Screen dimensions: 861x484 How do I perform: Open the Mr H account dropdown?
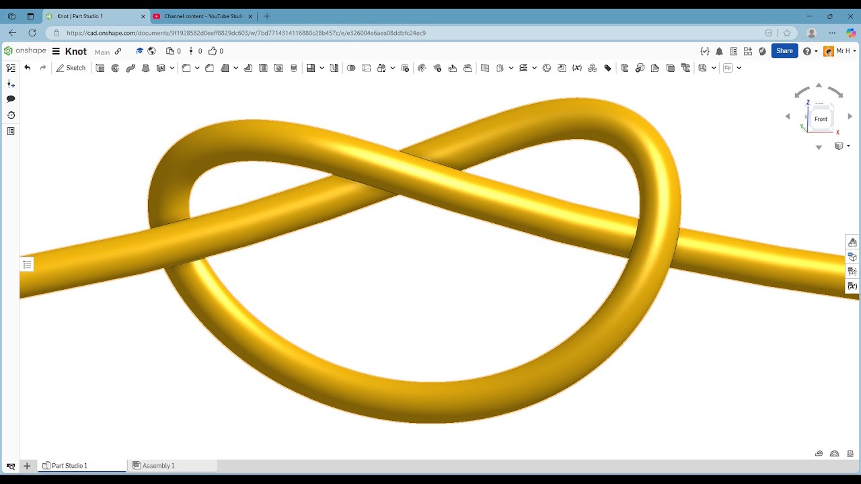[x=840, y=51]
